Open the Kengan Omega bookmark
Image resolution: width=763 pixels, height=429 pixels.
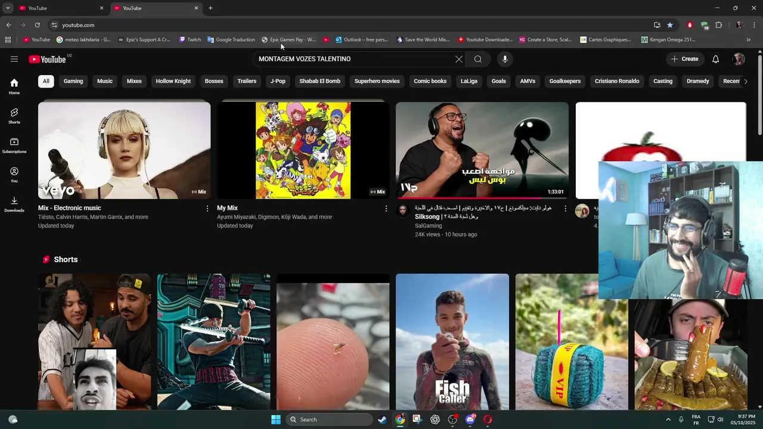[x=668, y=40]
